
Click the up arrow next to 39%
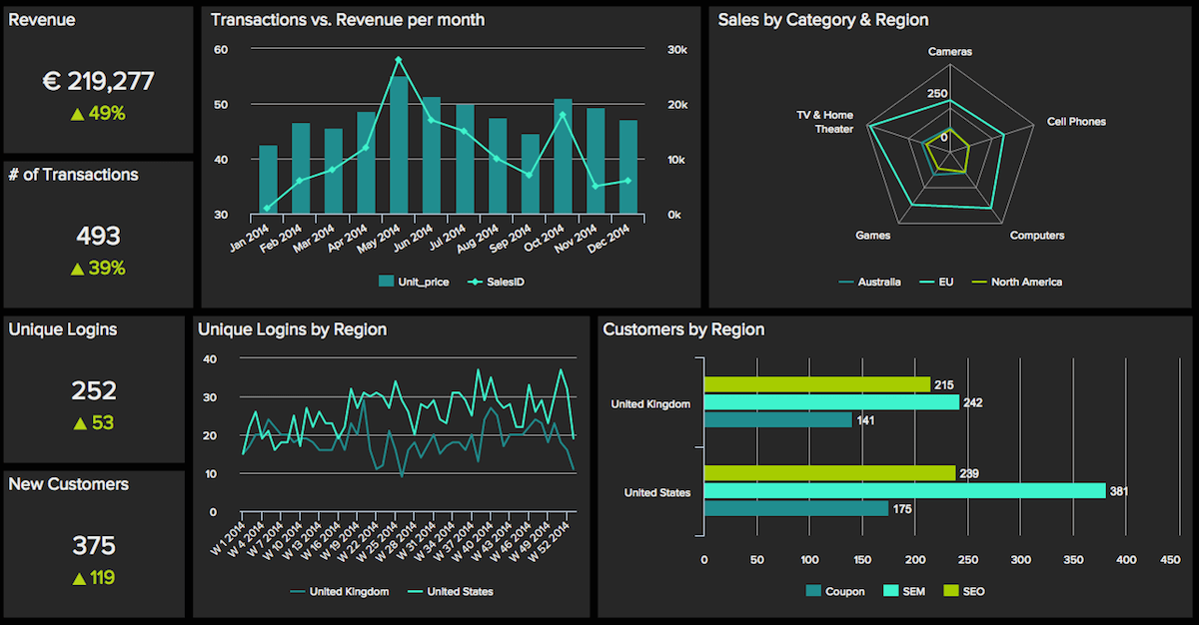coord(76,269)
